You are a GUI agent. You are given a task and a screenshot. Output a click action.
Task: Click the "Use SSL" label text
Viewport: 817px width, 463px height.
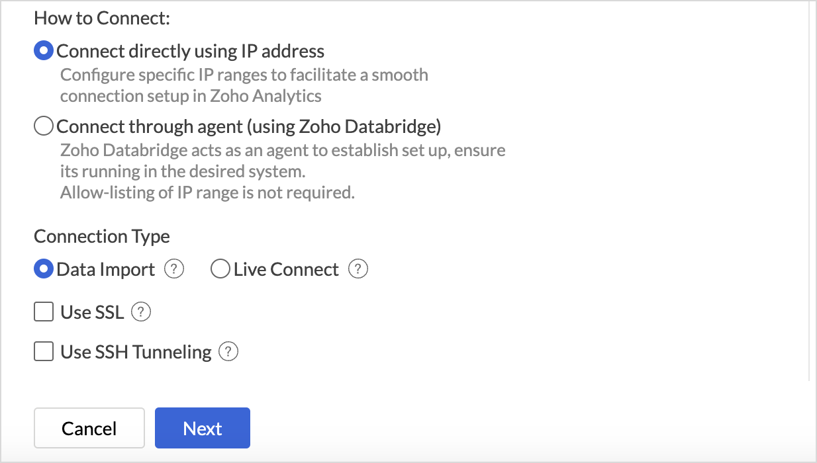92,312
